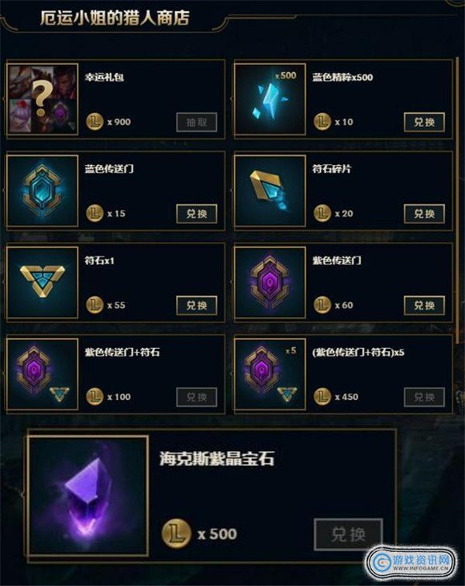Select the (紫色传送门+符石)x5 bundle icon
This screenshot has height=586, width=465.
click(270, 374)
